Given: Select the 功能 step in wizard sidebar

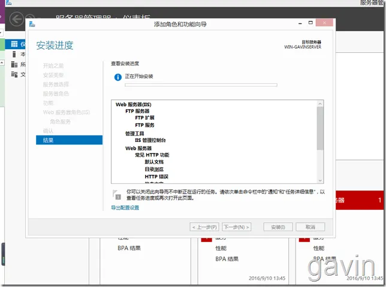Looking at the screenshot, I should point(48,103).
